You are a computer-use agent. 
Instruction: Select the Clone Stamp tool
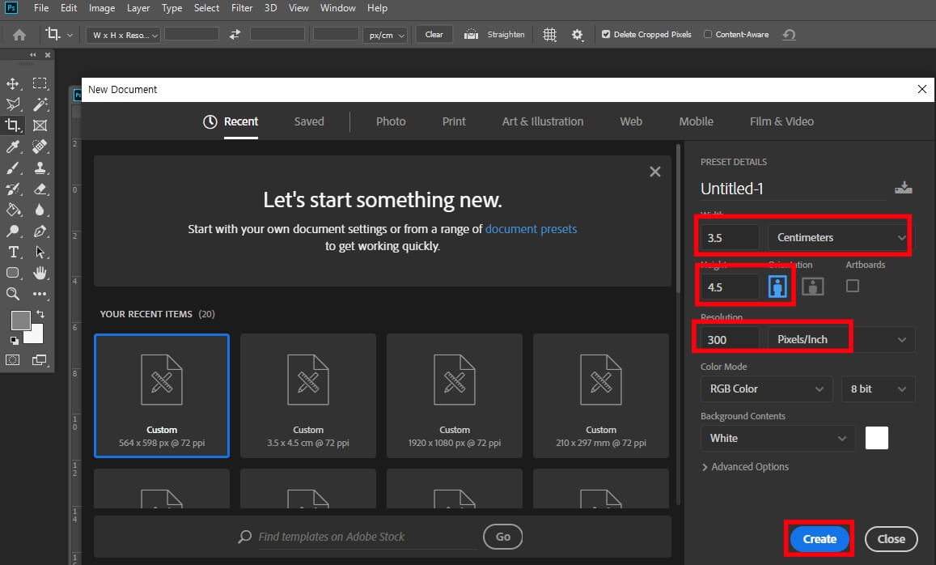pos(40,168)
